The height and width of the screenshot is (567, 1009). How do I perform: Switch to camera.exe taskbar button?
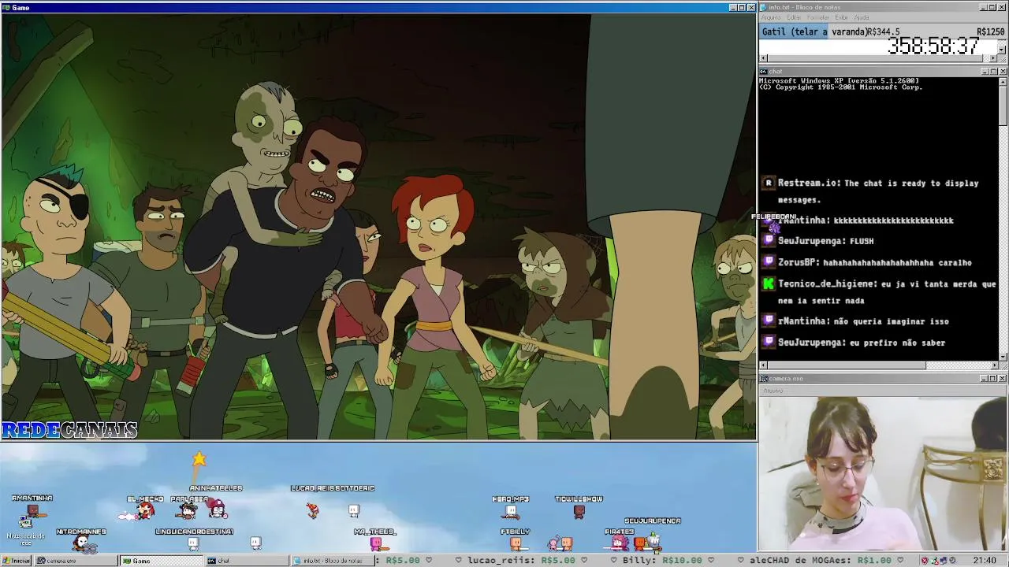pyautogui.click(x=76, y=561)
